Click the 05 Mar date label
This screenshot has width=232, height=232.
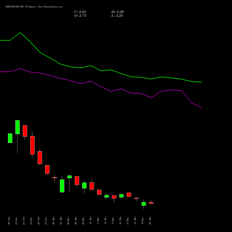68,220
